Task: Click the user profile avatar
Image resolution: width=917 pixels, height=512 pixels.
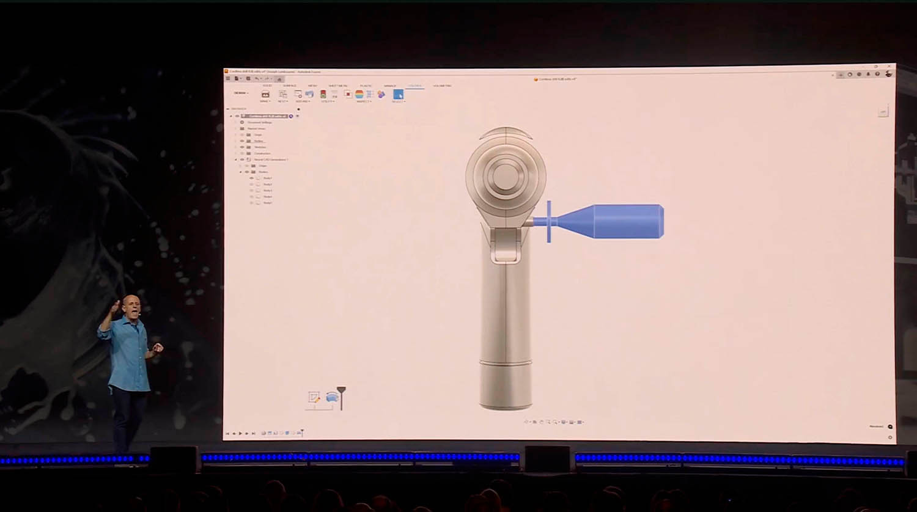Action: [888, 75]
